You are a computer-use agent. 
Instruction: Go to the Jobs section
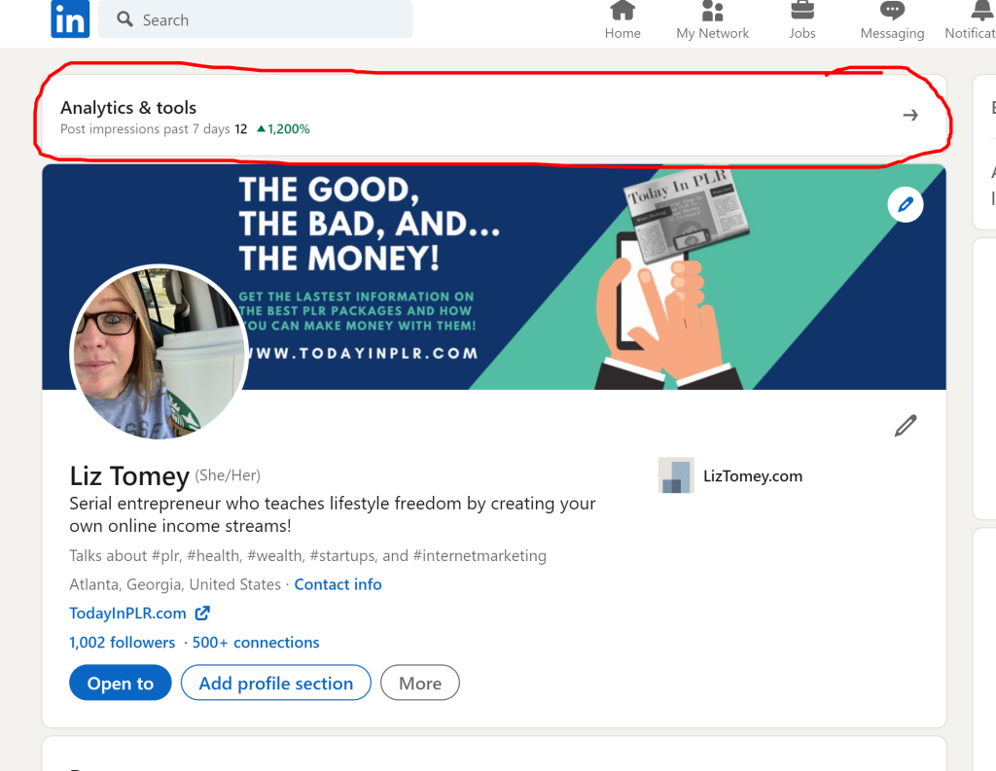(802, 21)
